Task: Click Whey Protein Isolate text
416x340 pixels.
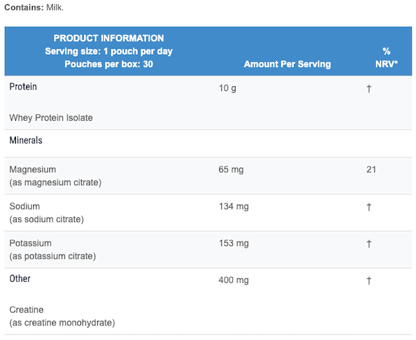Action: click(51, 118)
